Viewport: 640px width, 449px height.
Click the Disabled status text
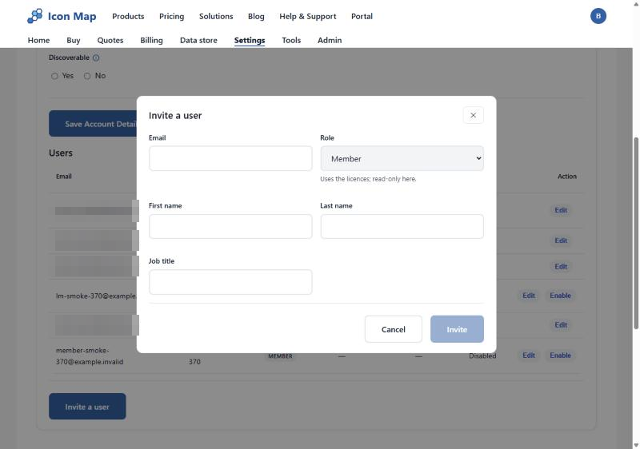point(482,356)
